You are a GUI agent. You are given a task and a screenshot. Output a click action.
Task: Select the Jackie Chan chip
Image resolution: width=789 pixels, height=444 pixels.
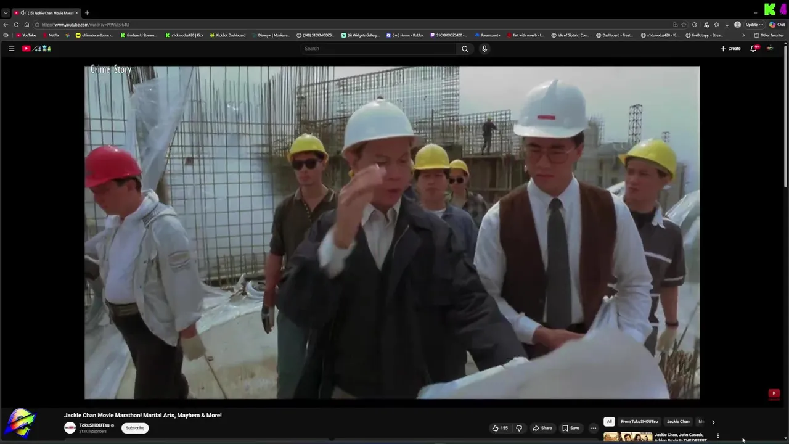[x=678, y=422]
